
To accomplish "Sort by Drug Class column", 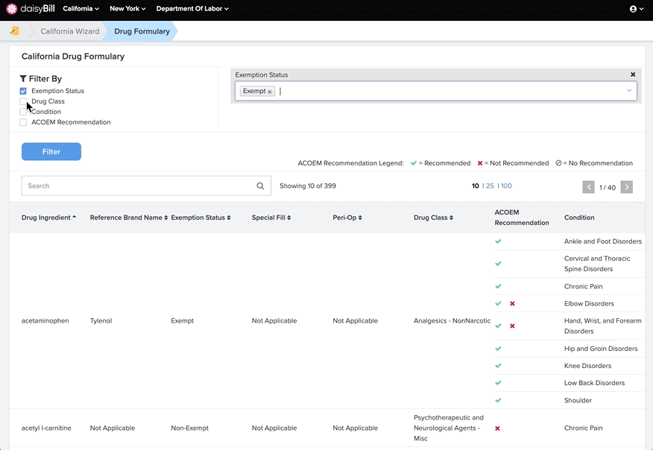I will 433,218.
